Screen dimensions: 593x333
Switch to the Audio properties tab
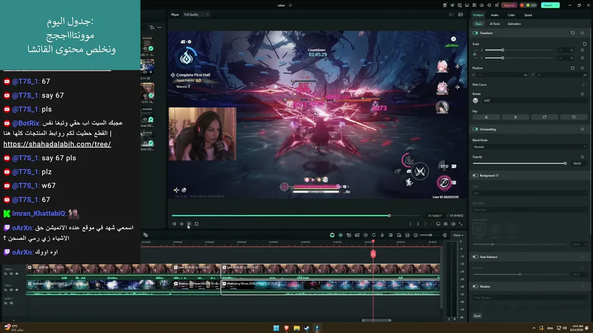click(495, 15)
